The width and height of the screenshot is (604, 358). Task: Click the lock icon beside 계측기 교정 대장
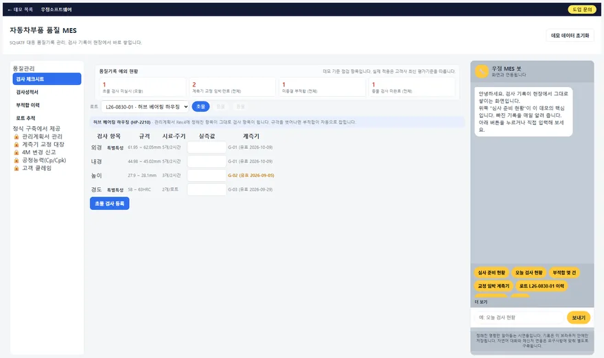[x=16, y=144]
